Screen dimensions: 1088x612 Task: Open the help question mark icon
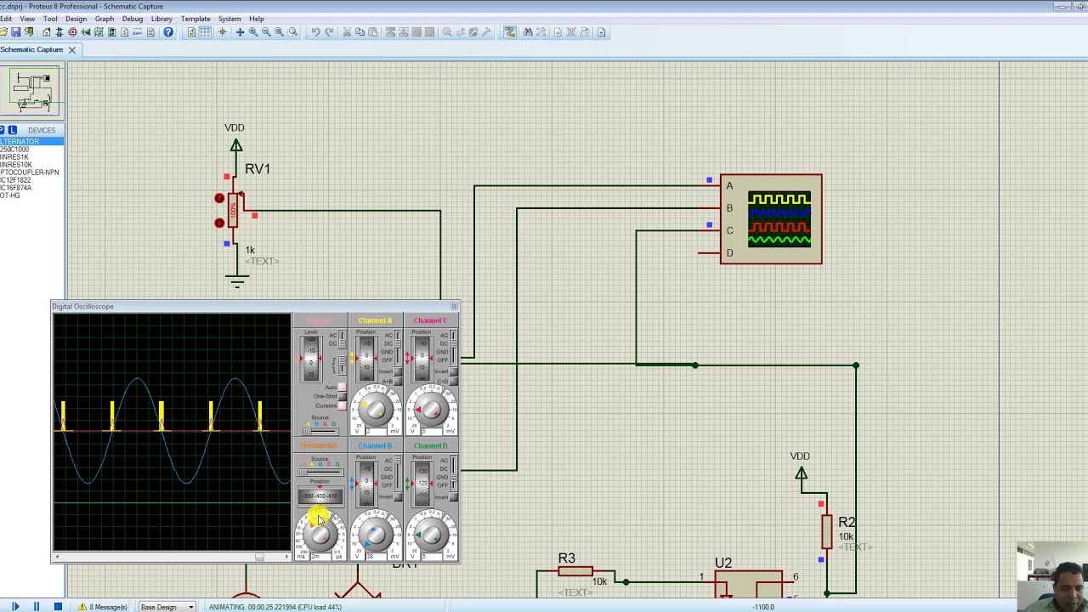click(168, 32)
